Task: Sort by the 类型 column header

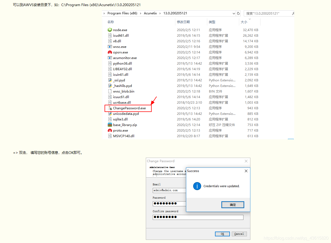Action: pos(212,22)
